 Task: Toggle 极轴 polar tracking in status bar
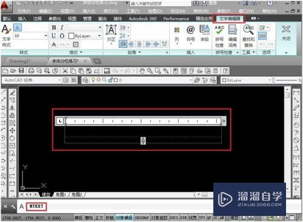[x=110, y=218]
